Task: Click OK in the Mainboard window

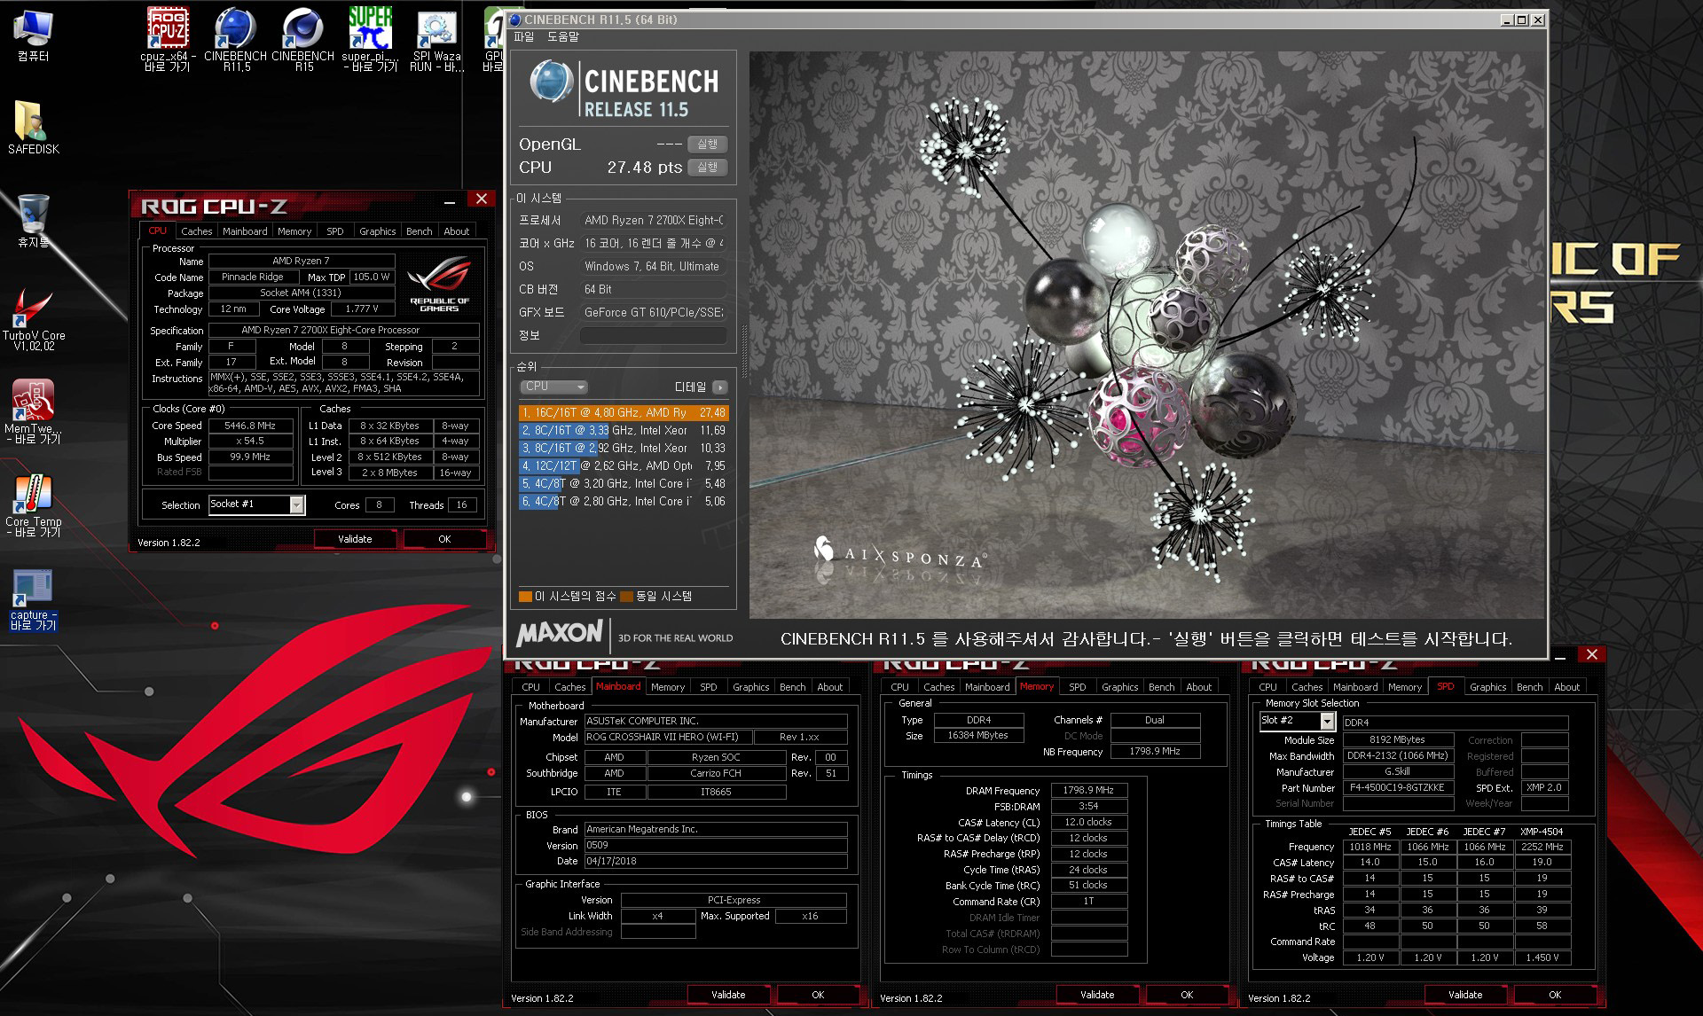Action: coord(818,995)
